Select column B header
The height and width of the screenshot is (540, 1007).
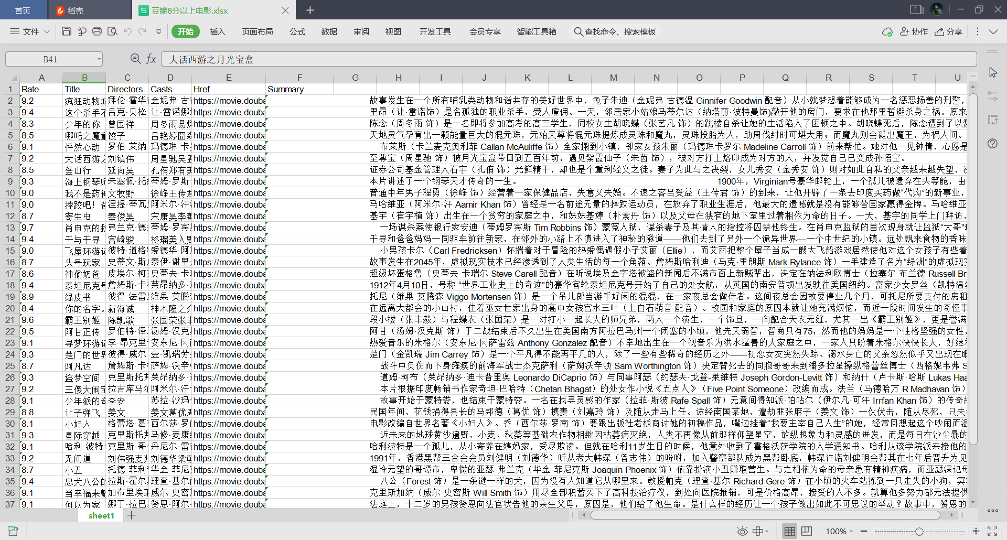pyautogui.click(x=84, y=78)
